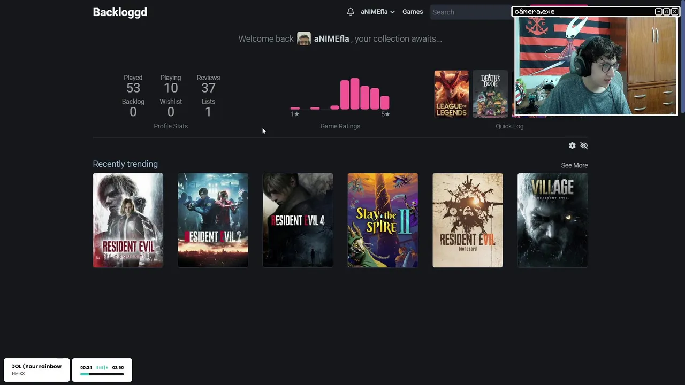
Task: Click the tallest bar in Game Ratings chart
Action: 355,94
